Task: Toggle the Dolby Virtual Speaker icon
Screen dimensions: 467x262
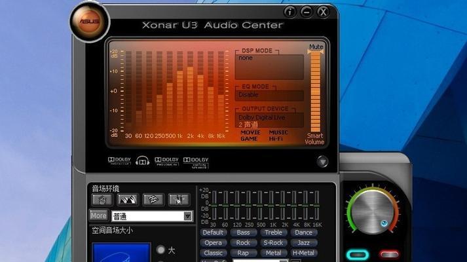Action: tap(196, 162)
